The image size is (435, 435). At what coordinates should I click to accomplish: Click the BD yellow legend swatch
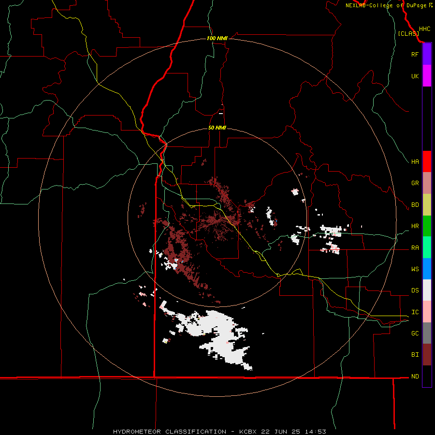click(427, 205)
